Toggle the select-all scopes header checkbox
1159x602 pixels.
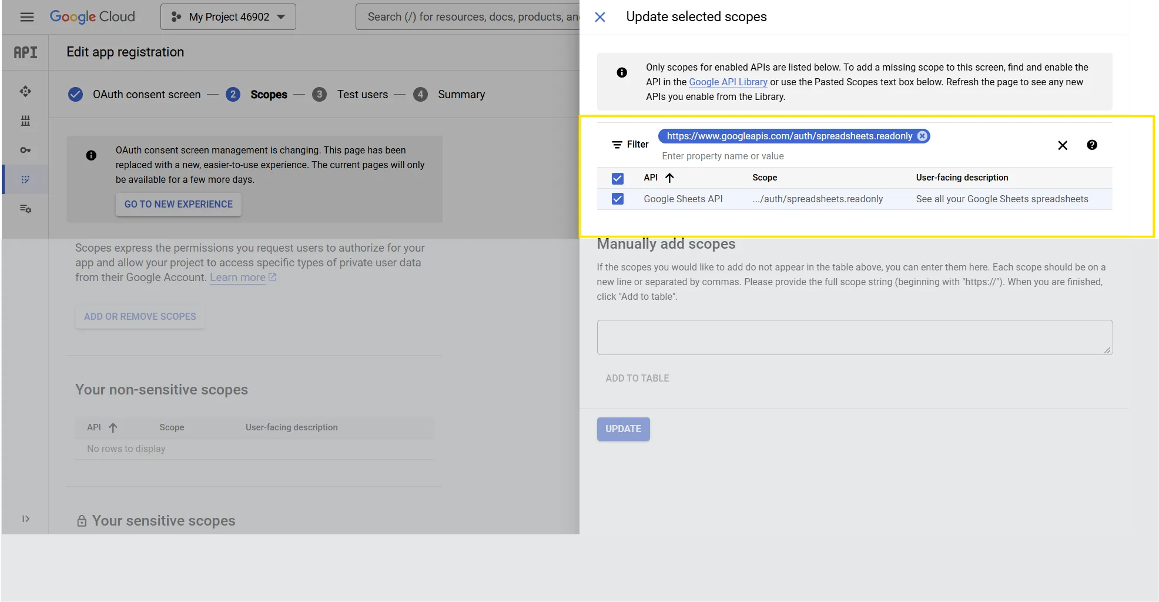(x=618, y=178)
